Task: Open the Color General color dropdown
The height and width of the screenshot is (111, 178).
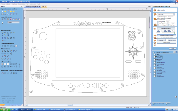Action: pyautogui.click(x=168, y=21)
